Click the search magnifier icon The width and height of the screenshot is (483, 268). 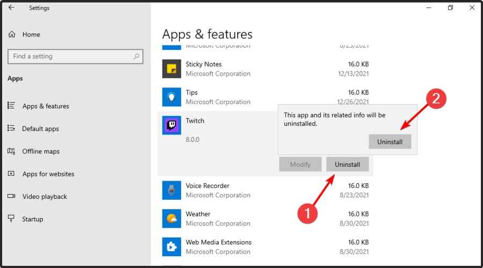click(136, 56)
